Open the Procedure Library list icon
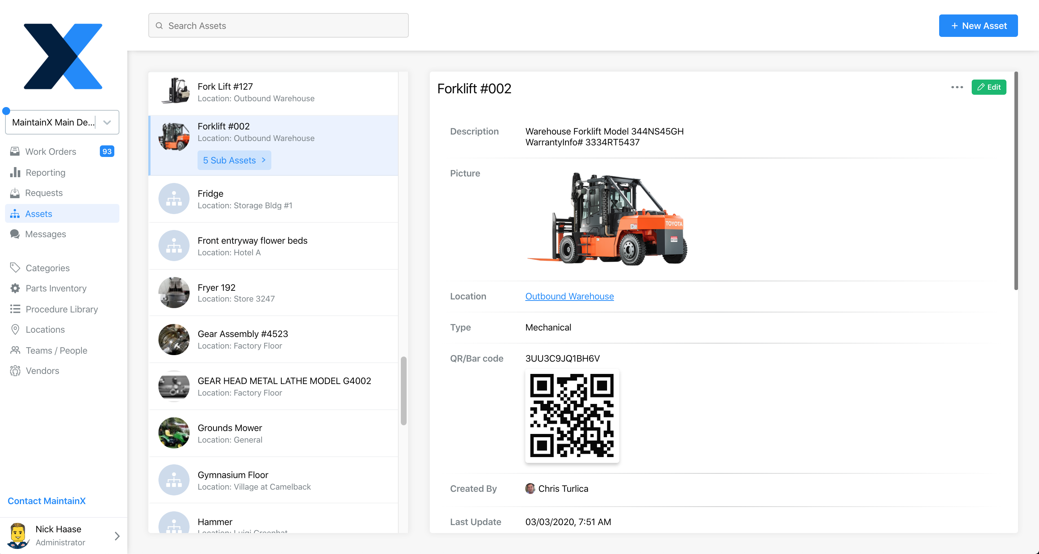This screenshot has width=1039, height=554. pos(15,309)
